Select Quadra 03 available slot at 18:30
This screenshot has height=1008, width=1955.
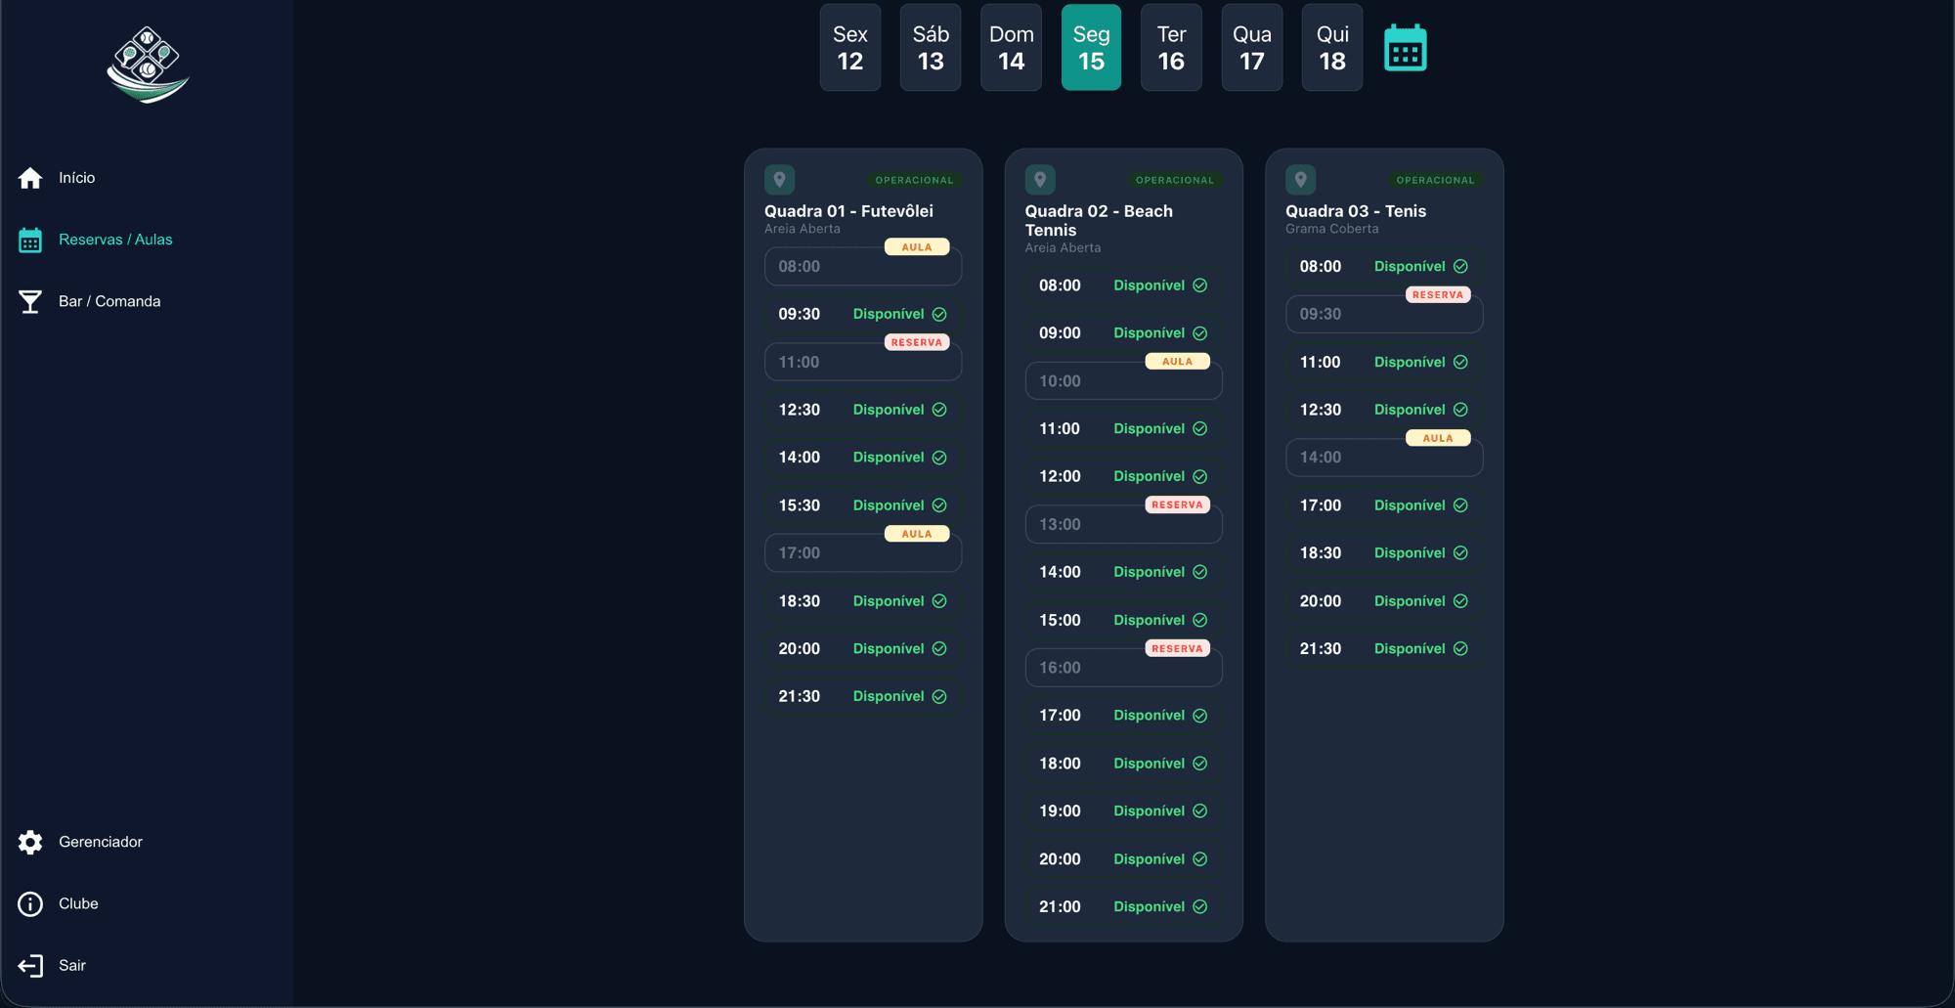coord(1384,553)
